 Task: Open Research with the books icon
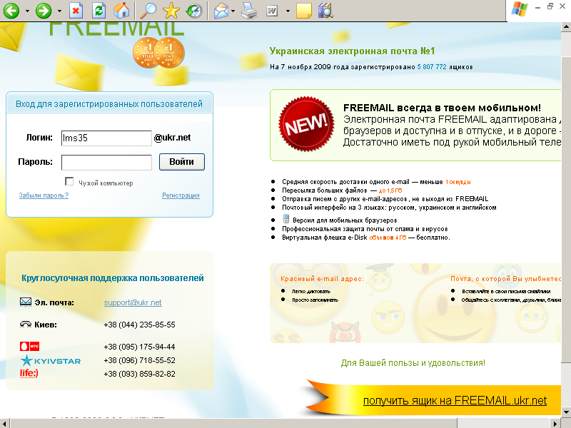325,10
